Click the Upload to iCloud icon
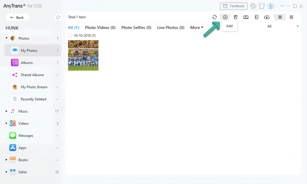The width and height of the screenshot is (307, 184). tap(267, 17)
